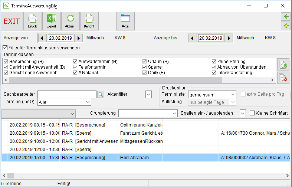Click the Sachbearbeiter input field
Image resolution: width=292 pixels, height=187 pixels.
(x=67, y=95)
